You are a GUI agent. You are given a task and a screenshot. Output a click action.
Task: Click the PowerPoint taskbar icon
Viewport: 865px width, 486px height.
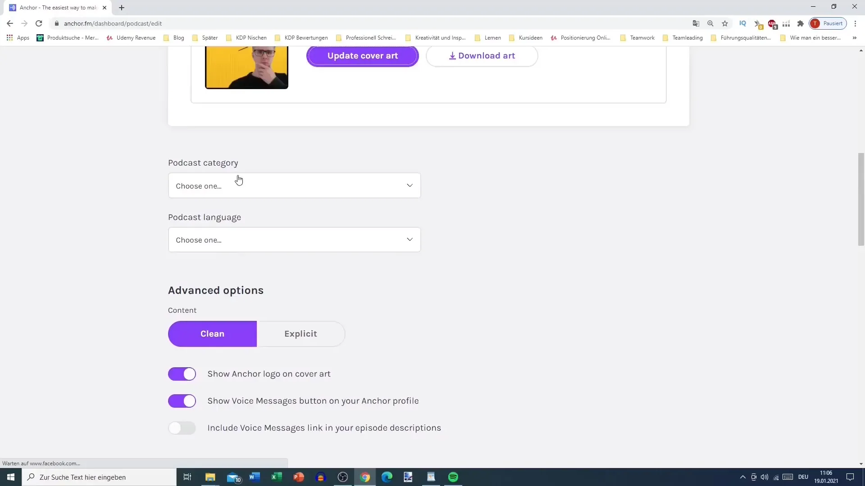coord(299,477)
